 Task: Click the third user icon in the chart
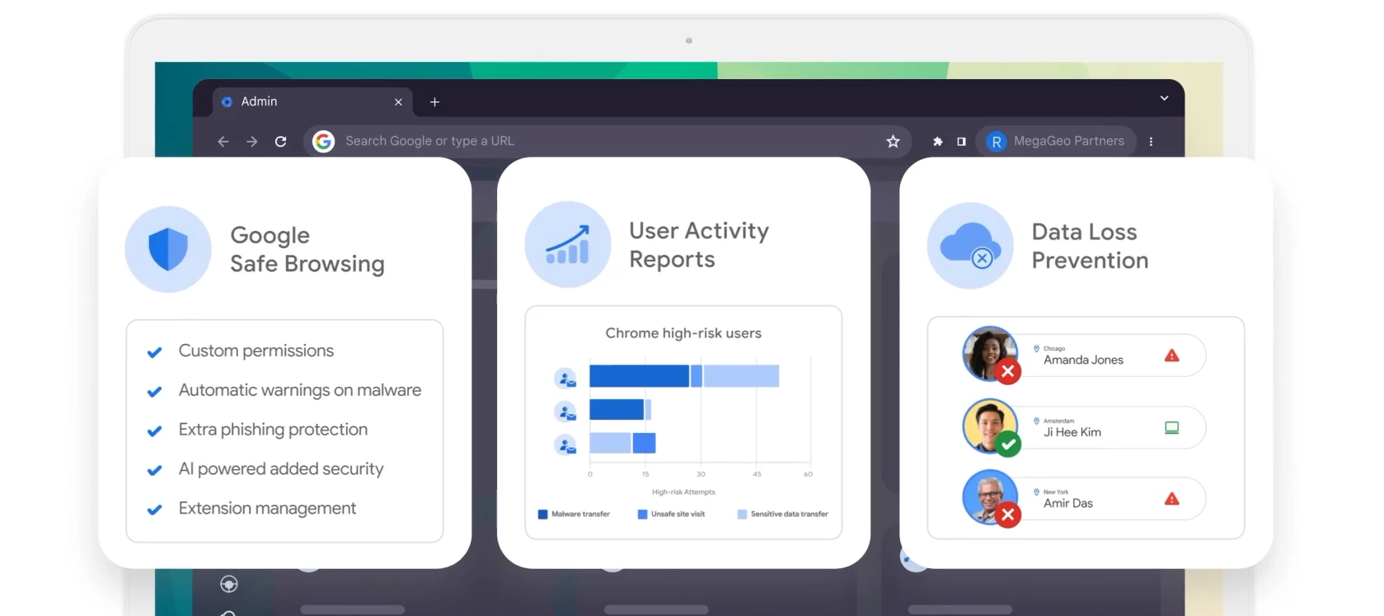point(565,445)
